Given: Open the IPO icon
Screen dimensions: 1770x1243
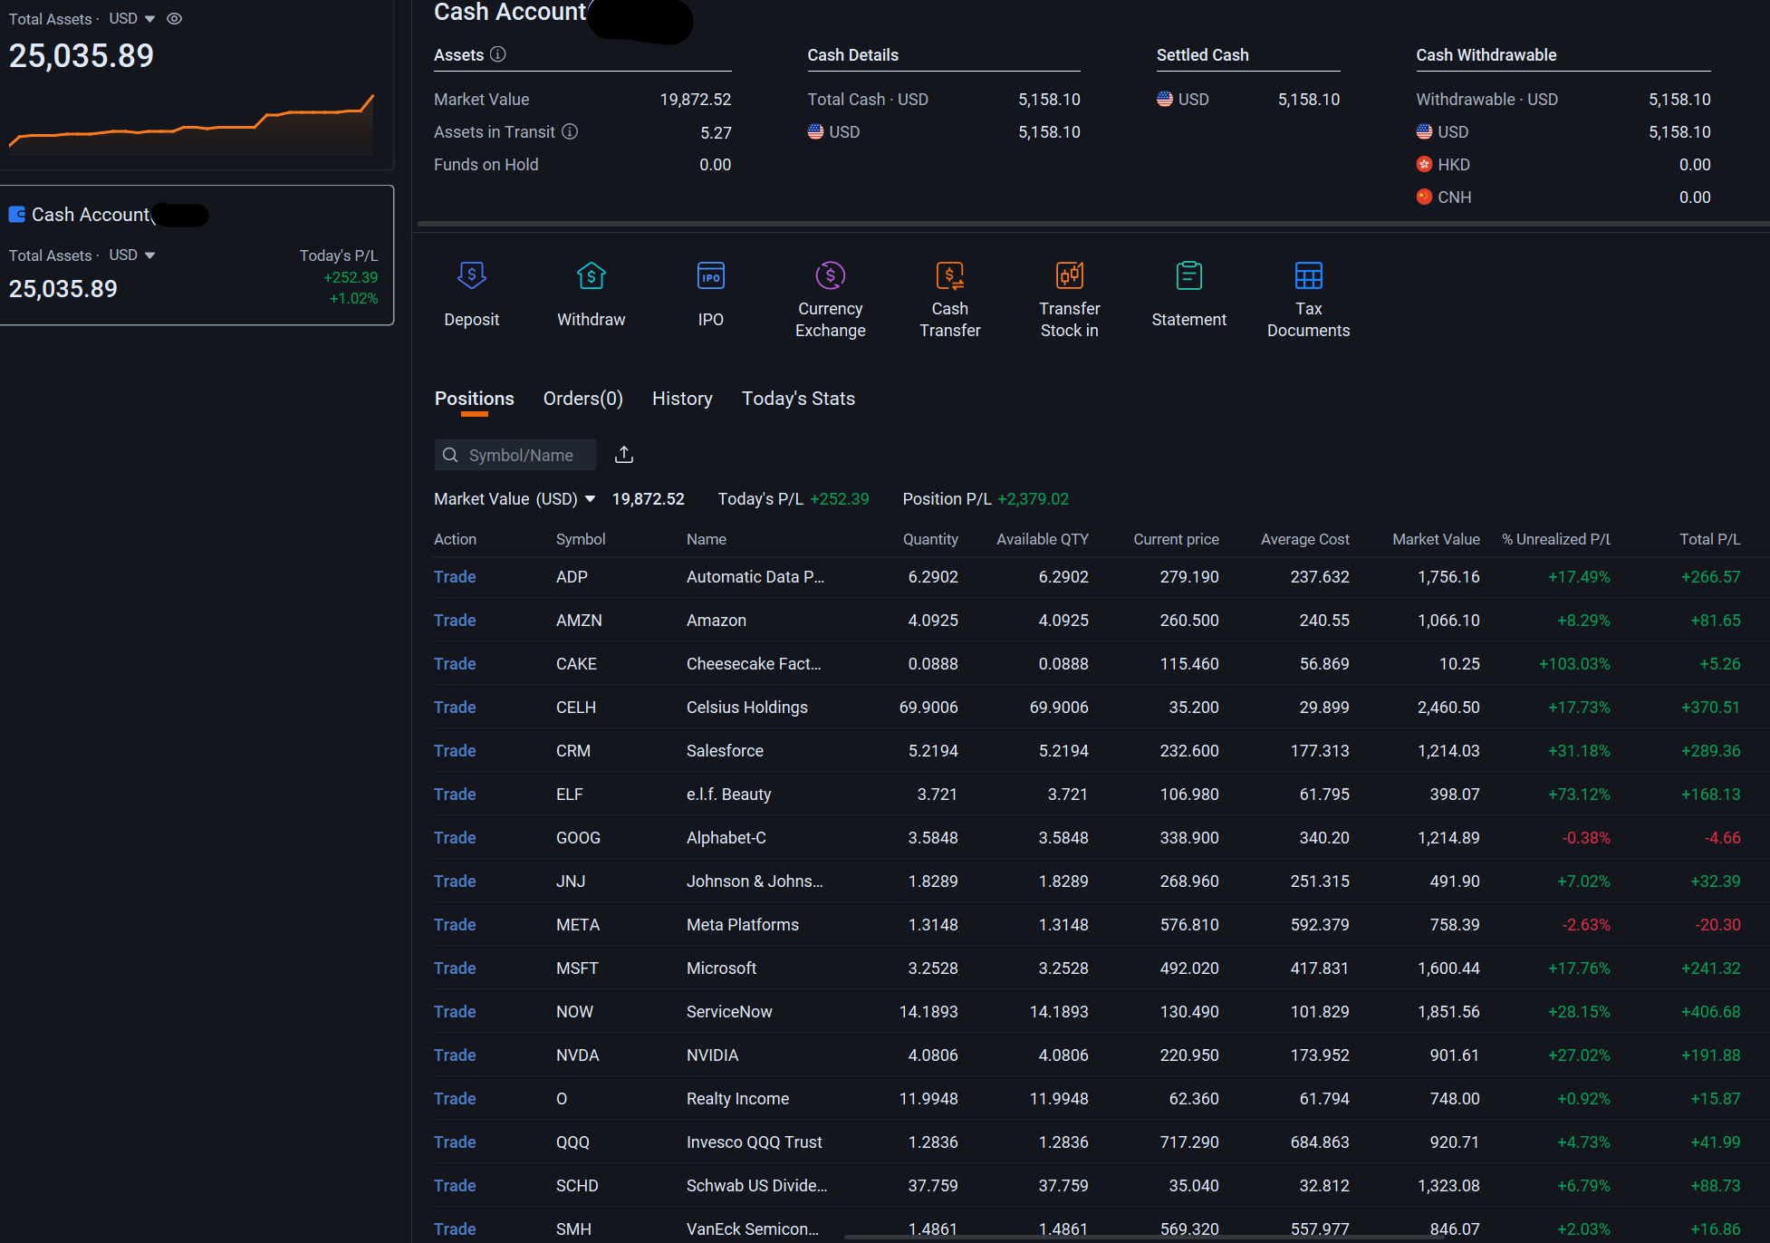Looking at the screenshot, I should pos(710,275).
